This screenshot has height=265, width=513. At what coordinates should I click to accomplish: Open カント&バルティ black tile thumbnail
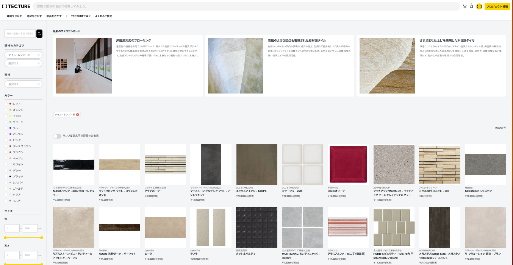pos(256,227)
